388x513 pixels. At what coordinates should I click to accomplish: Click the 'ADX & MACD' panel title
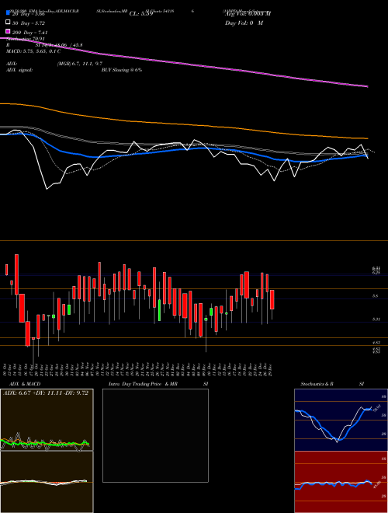click(x=25, y=384)
